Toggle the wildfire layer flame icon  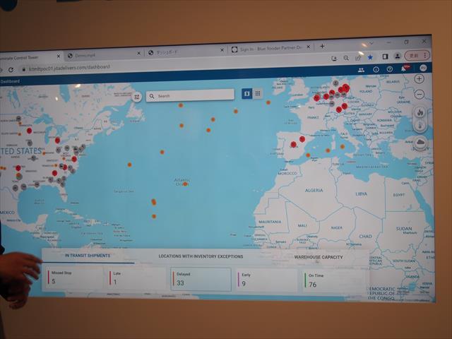pos(420,112)
